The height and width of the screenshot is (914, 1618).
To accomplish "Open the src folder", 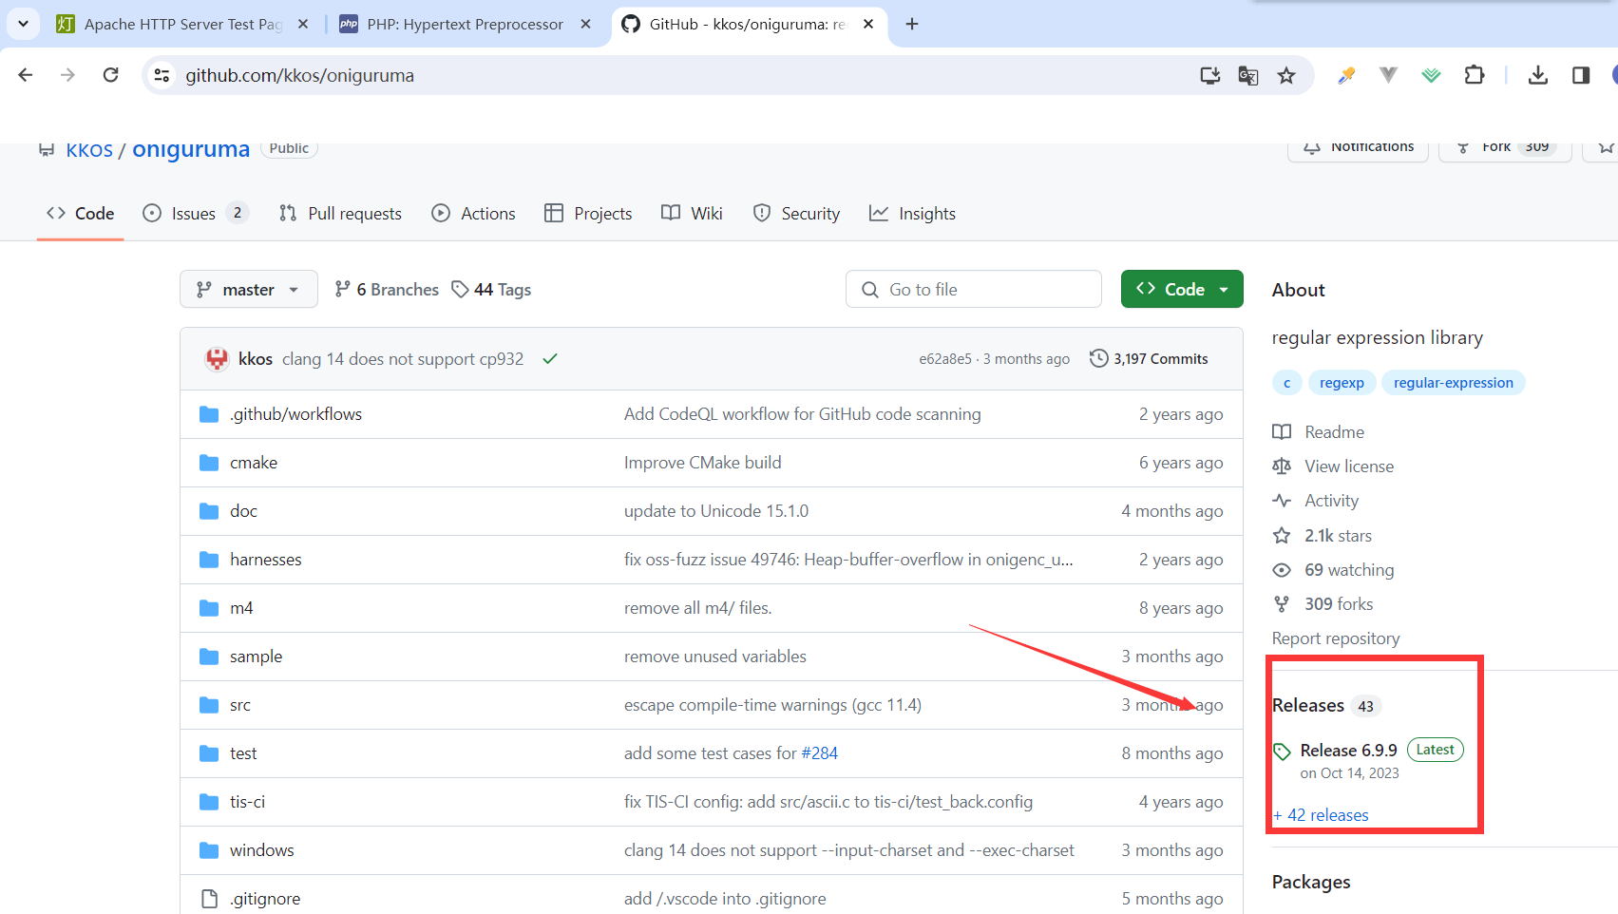I will 240,705.
